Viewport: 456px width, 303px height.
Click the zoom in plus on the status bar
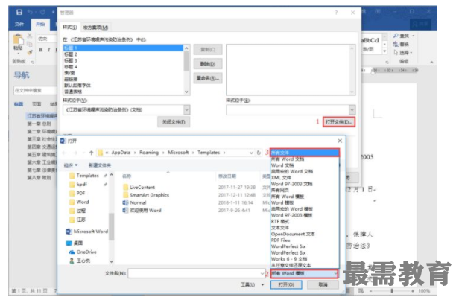click(413, 290)
